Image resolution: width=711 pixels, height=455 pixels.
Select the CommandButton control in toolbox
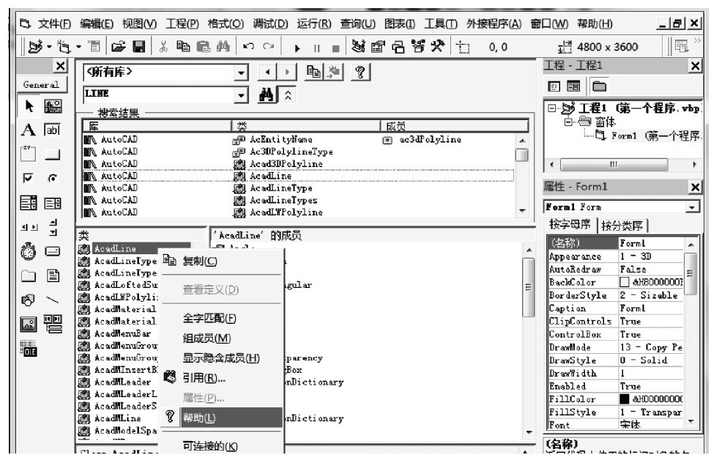[53, 155]
